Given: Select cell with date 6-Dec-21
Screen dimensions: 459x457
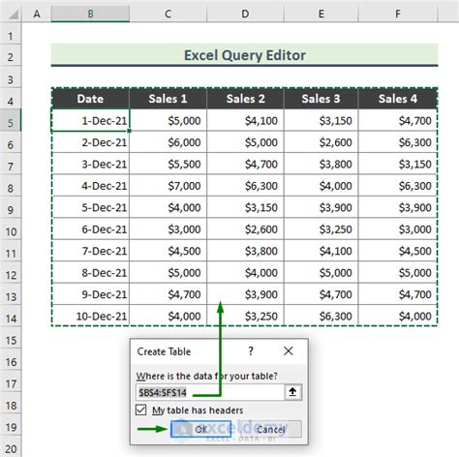Looking at the screenshot, I should [x=90, y=229].
